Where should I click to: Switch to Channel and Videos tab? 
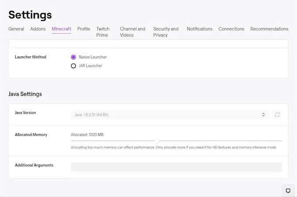click(x=133, y=32)
